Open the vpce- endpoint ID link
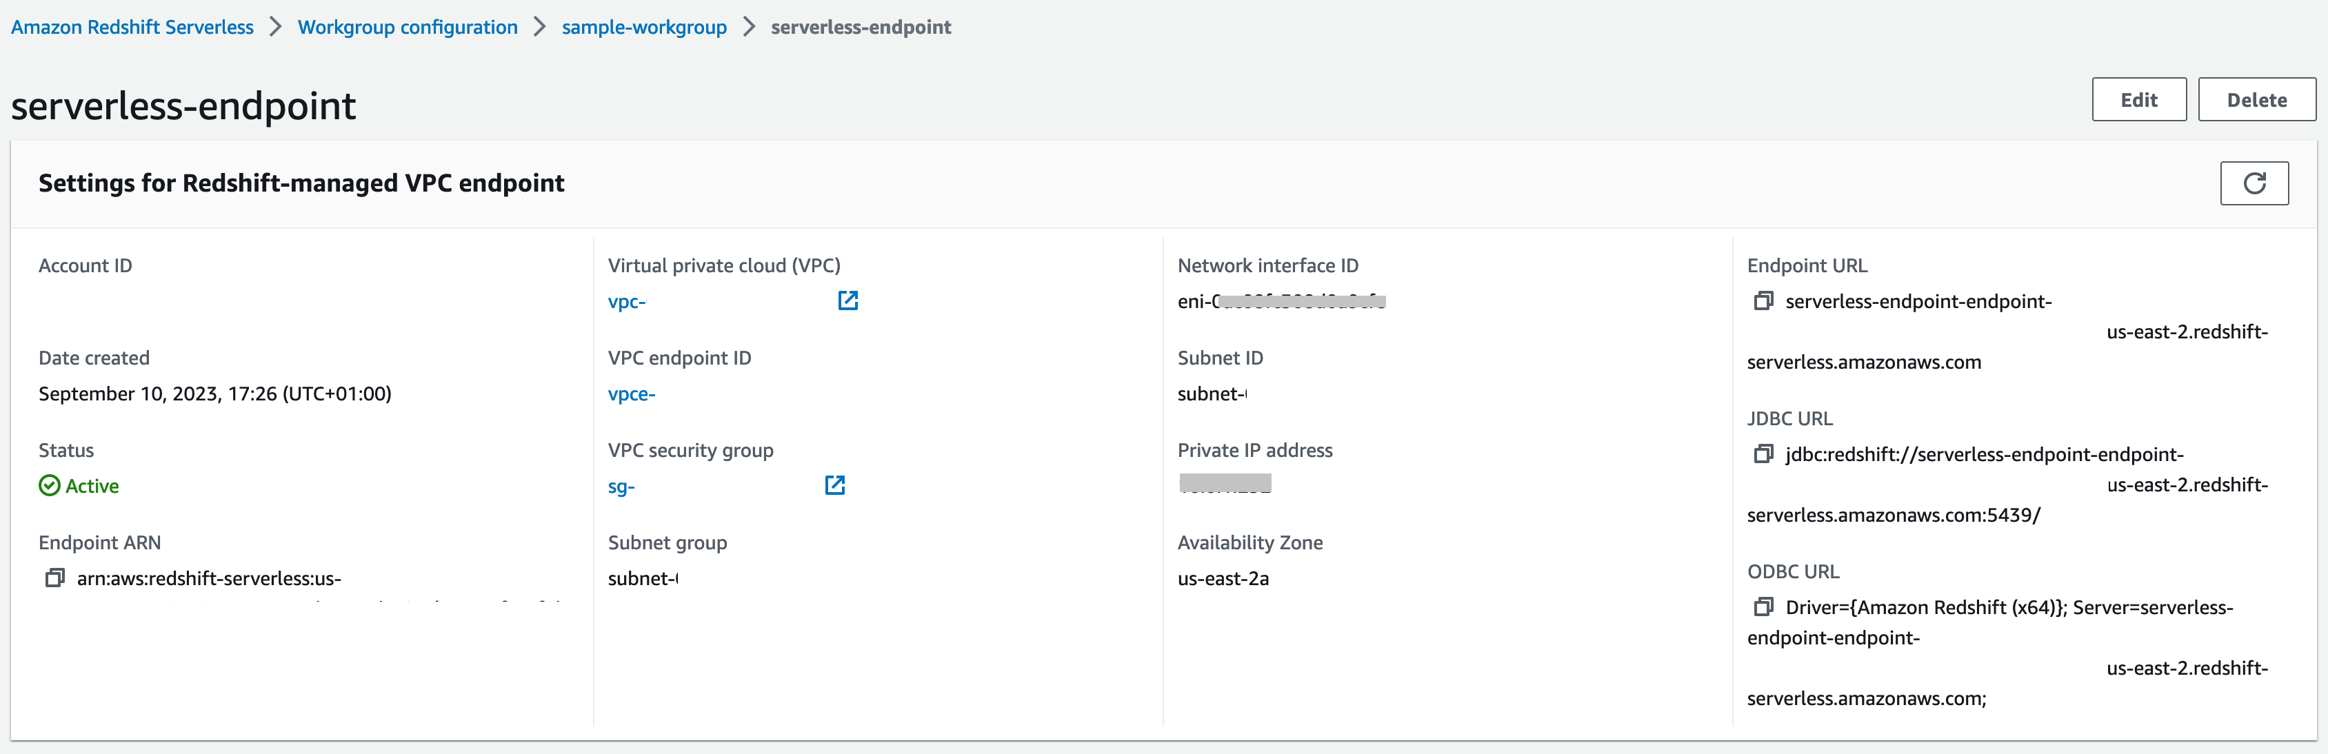The width and height of the screenshot is (2328, 754). 631,394
